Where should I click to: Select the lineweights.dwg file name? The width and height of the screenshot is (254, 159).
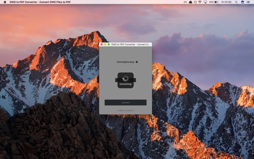click(x=125, y=62)
